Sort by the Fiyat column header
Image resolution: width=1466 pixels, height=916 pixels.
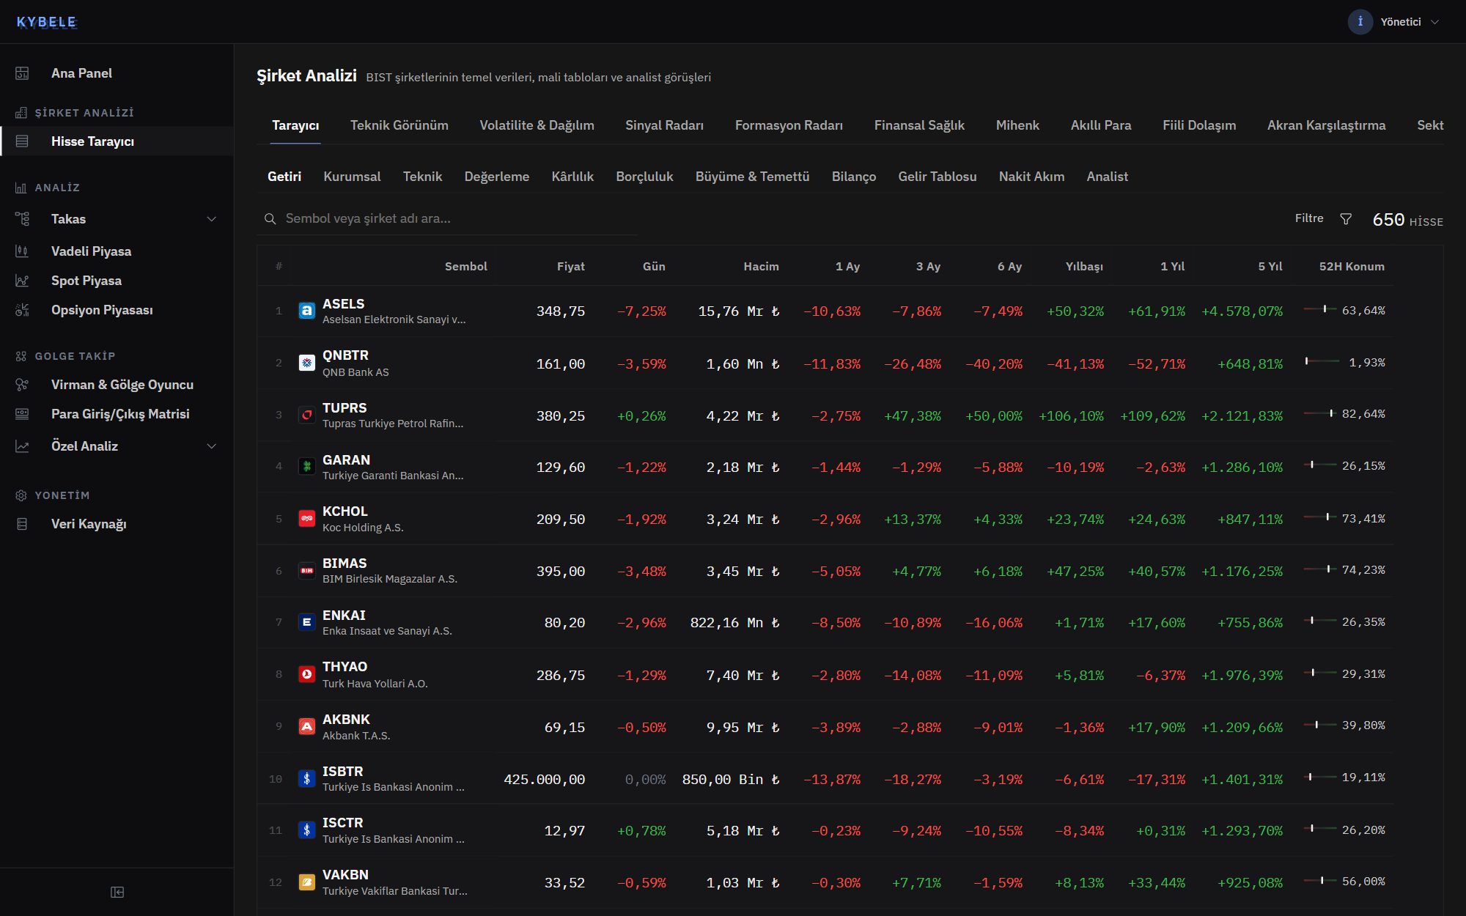pos(571,266)
